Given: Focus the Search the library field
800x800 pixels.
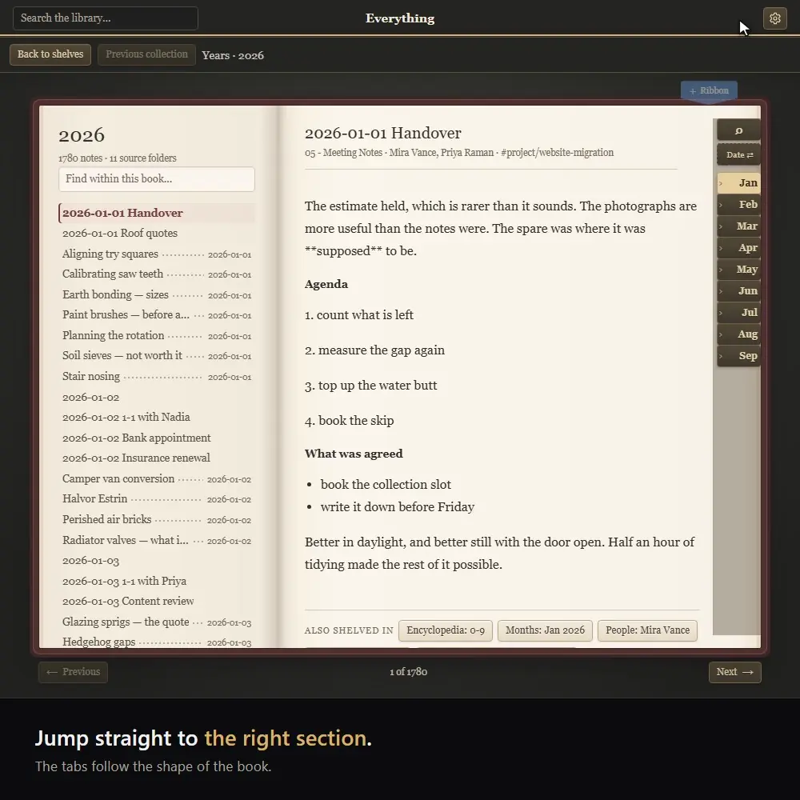Looking at the screenshot, I should [x=105, y=18].
